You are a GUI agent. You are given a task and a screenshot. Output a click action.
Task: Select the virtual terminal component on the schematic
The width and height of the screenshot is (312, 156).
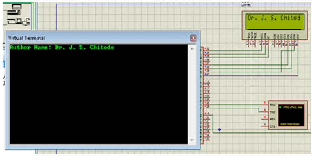click(x=288, y=115)
